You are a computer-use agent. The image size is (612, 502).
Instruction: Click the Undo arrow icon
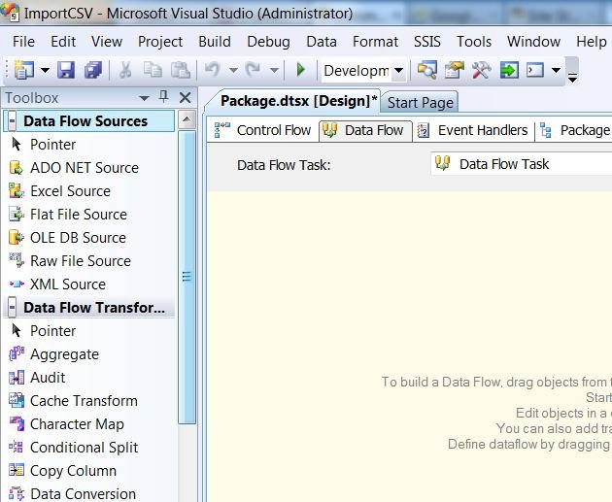[x=213, y=70]
